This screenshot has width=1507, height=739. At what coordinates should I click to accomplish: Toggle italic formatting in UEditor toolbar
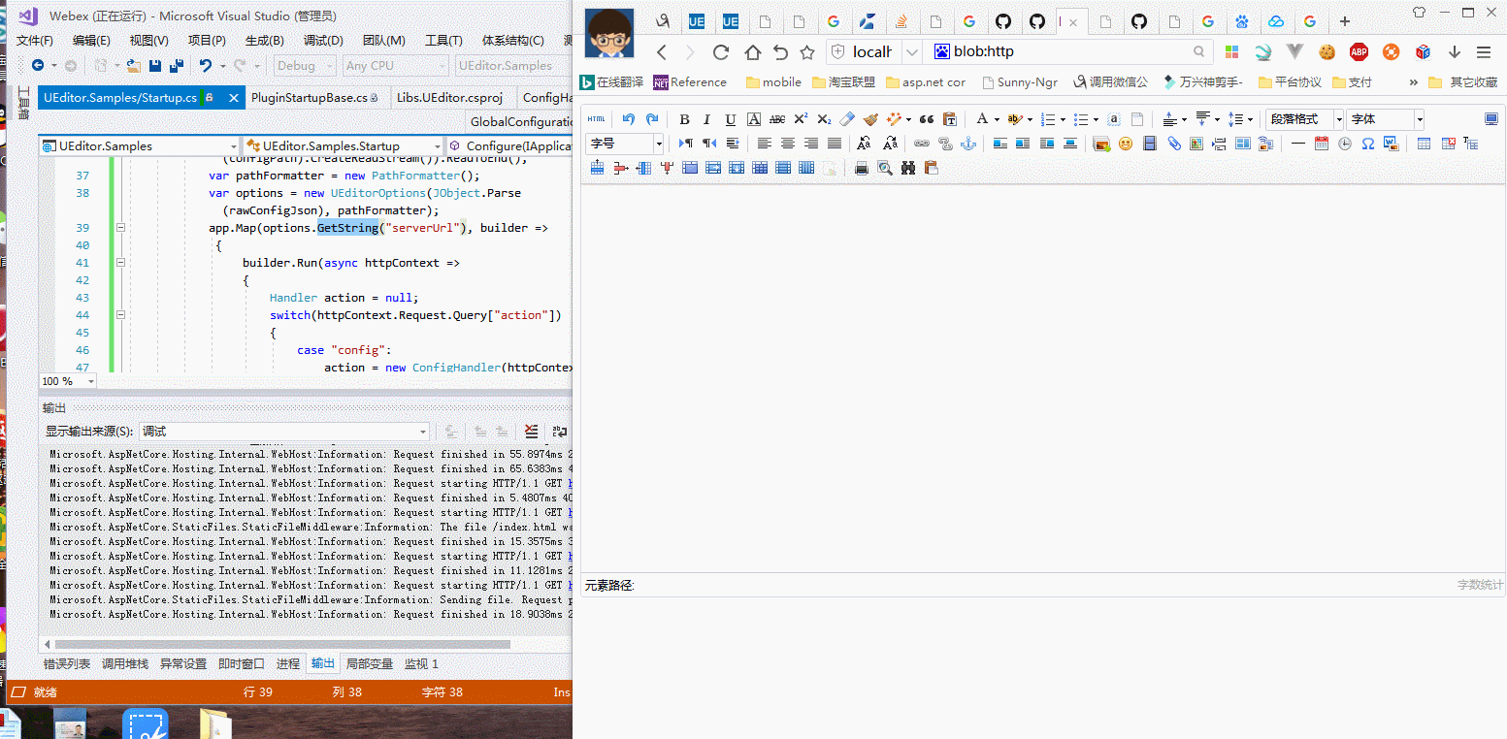click(706, 119)
